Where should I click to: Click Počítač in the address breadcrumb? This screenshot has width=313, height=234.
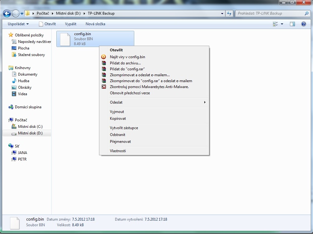(x=43, y=13)
